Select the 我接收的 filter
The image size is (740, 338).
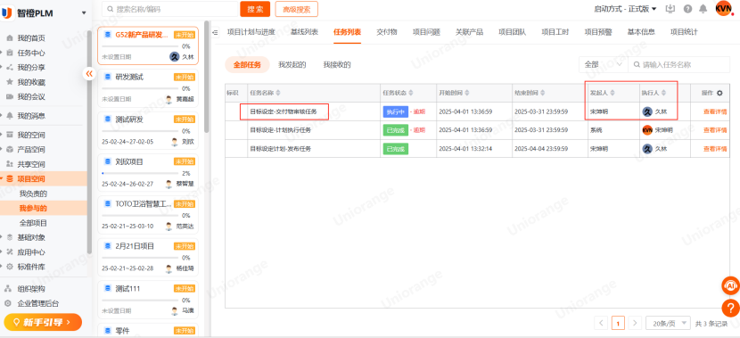[x=337, y=65]
